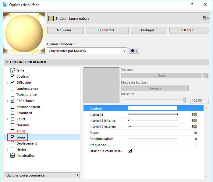The image size is (213, 182).
Task: Click the ArchiCAD title bar icon
Action: click(x=5, y=5)
